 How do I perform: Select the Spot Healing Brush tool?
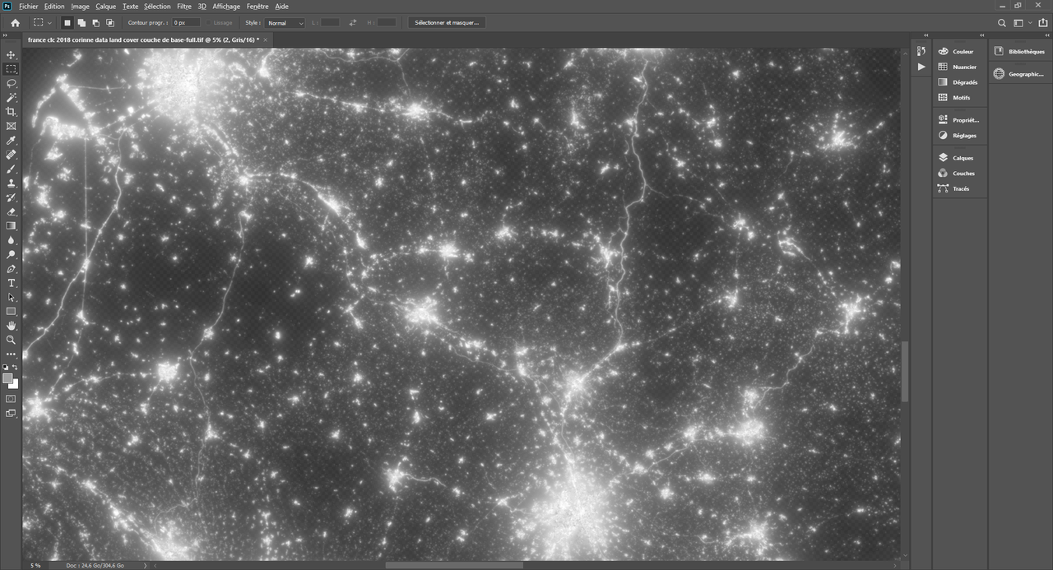11,155
